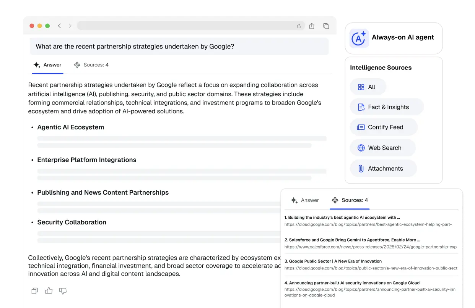Screen dimensions: 475x308
Task: Open the Sources: 4 tab in main window
Action: pyautogui.click(x=91, y=65)
